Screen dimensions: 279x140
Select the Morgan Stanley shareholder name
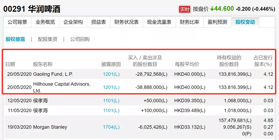pos(50,127)
